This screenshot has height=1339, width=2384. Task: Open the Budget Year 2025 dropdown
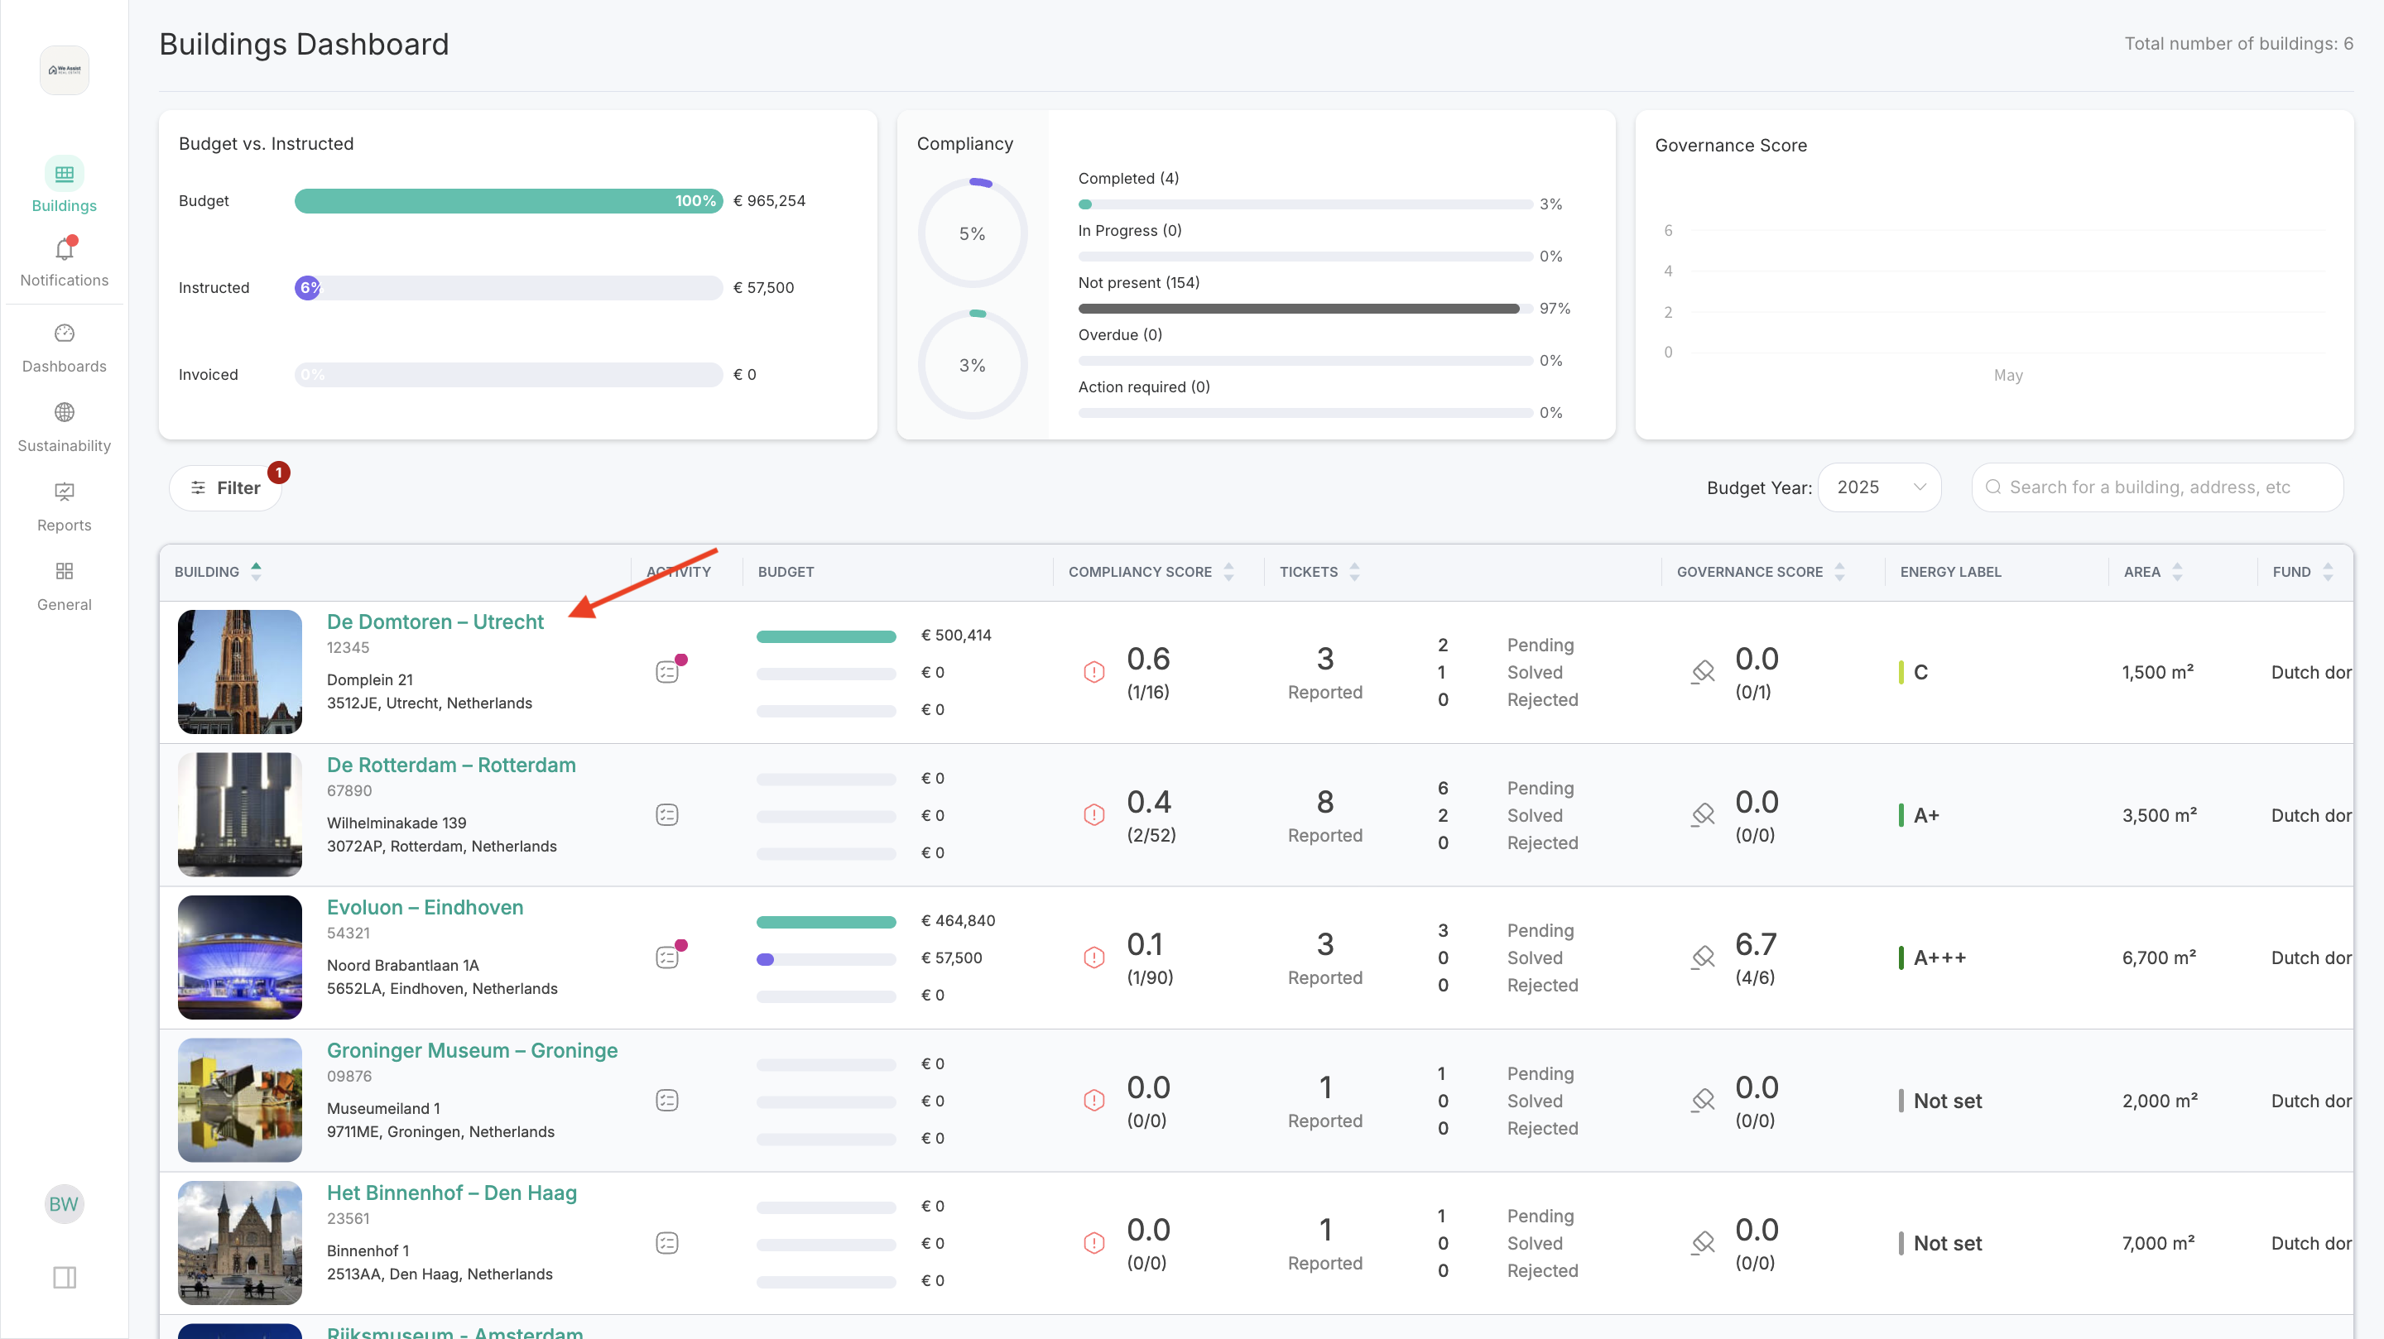[1880, 487]
